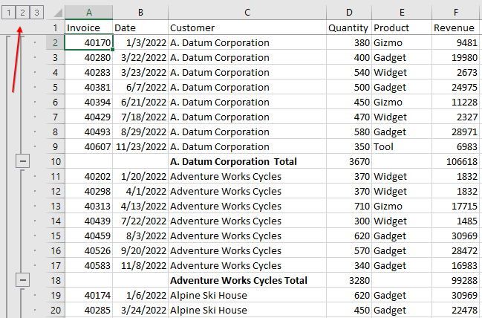Select subtotal quantity 3280

[349, 280]
